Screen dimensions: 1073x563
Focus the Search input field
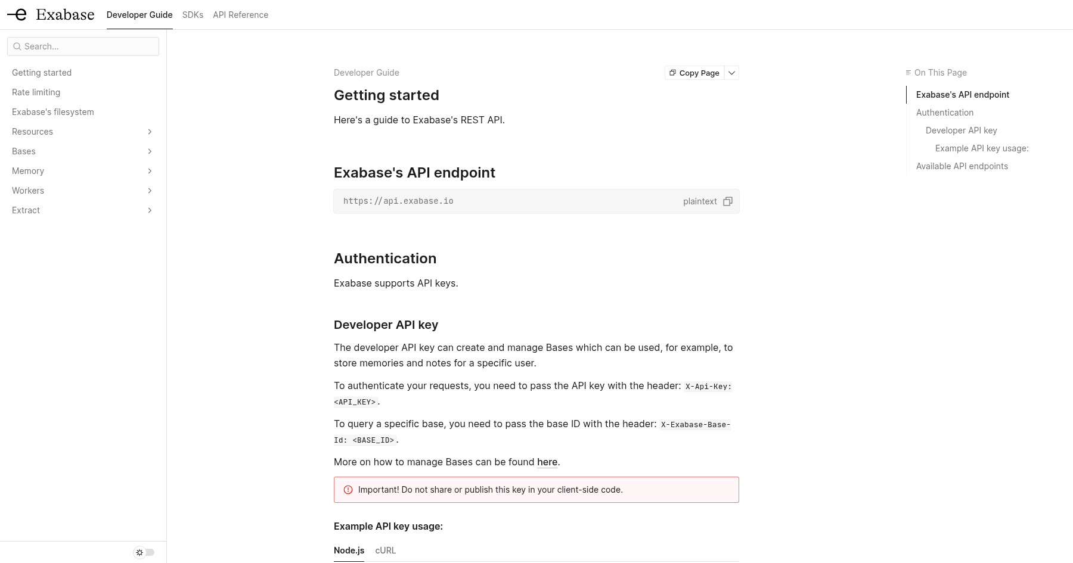pyautogui.click(x=83, y=46)
